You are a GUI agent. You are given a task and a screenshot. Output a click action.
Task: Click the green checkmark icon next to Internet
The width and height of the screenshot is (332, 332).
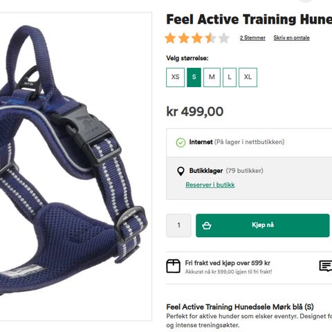click(x=181, y=142)
